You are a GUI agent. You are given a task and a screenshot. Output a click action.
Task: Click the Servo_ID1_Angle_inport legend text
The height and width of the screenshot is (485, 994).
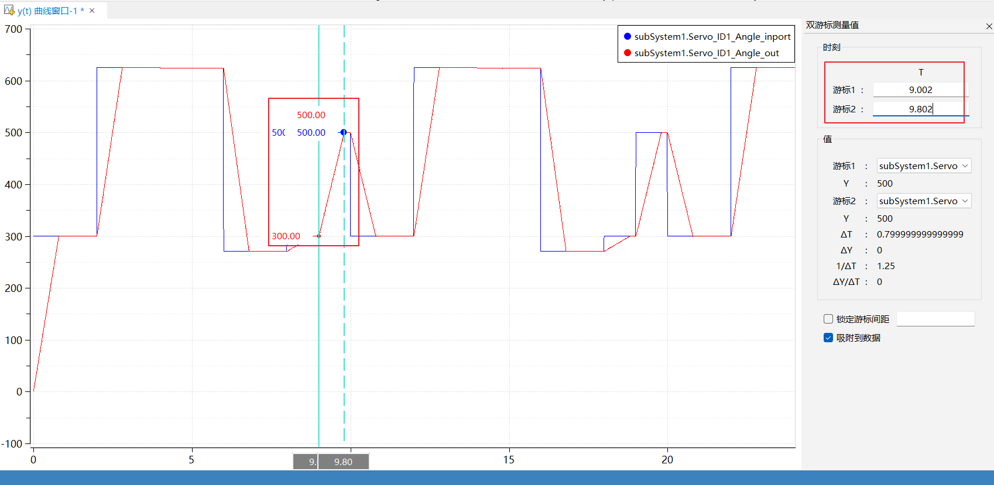click(712, 36)
